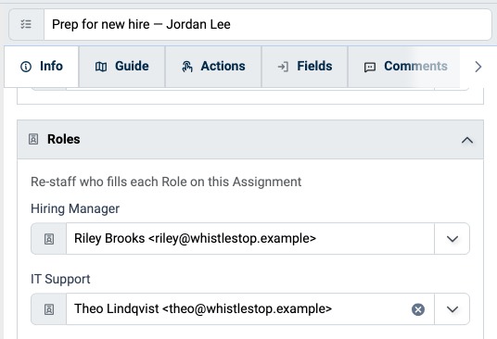Click person icon in Hiring Manager field
The image size is (497, 339).
click(49, 239)
